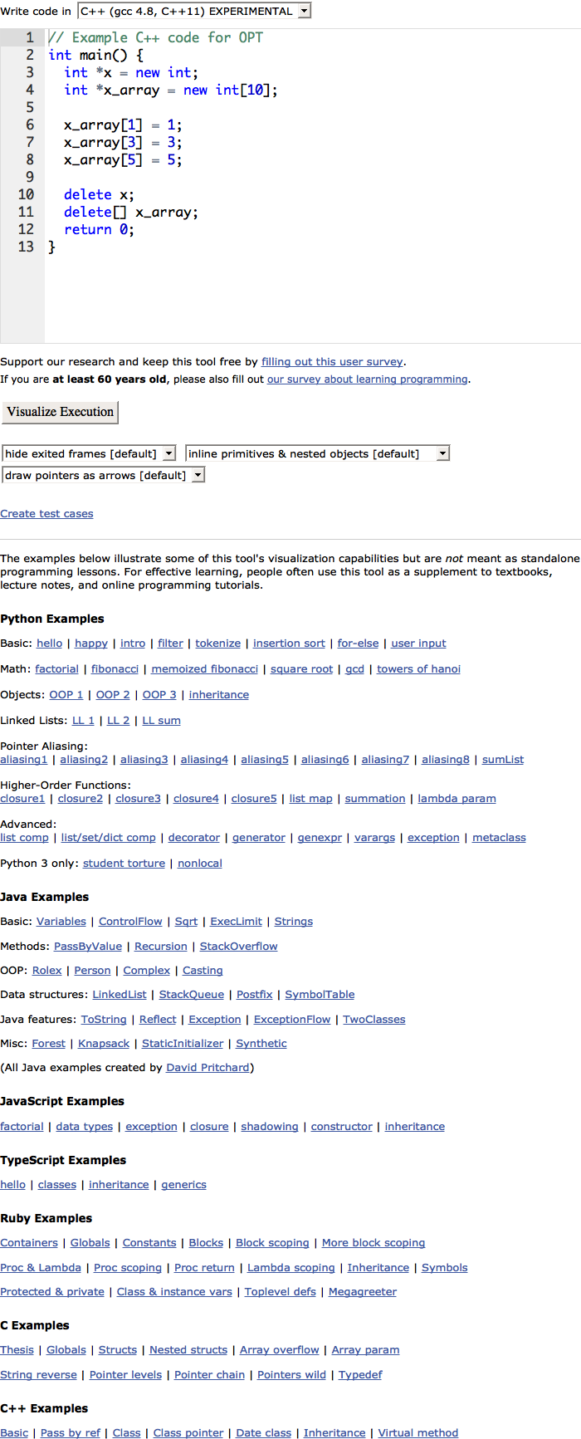Open the 'Create test cases' link
The height and width of the screenshot is (1439, 581).
(46, 514)
